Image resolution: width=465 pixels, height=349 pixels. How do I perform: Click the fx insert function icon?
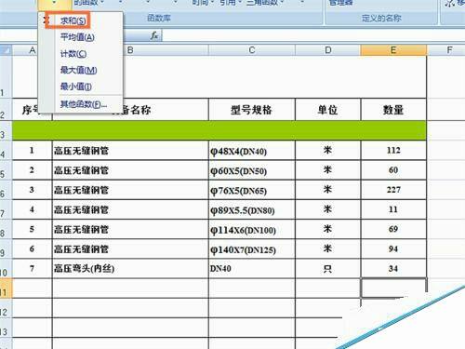154,35
